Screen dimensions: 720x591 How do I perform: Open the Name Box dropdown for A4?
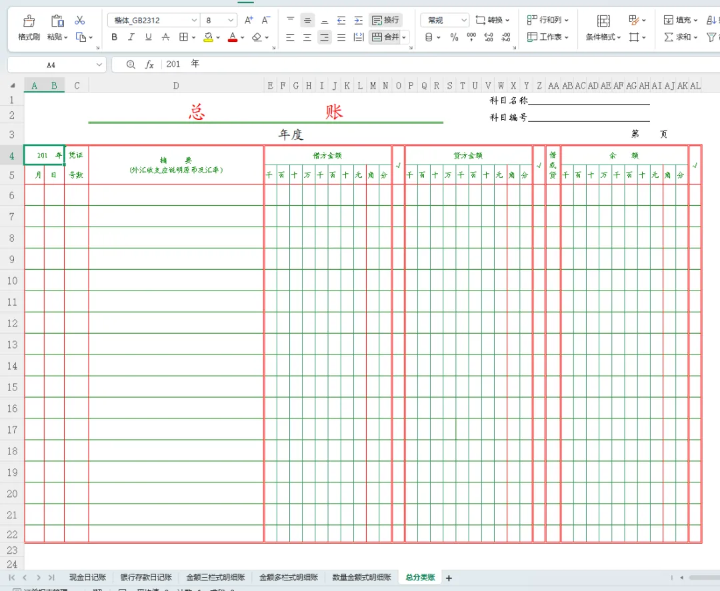coord(99,65)
